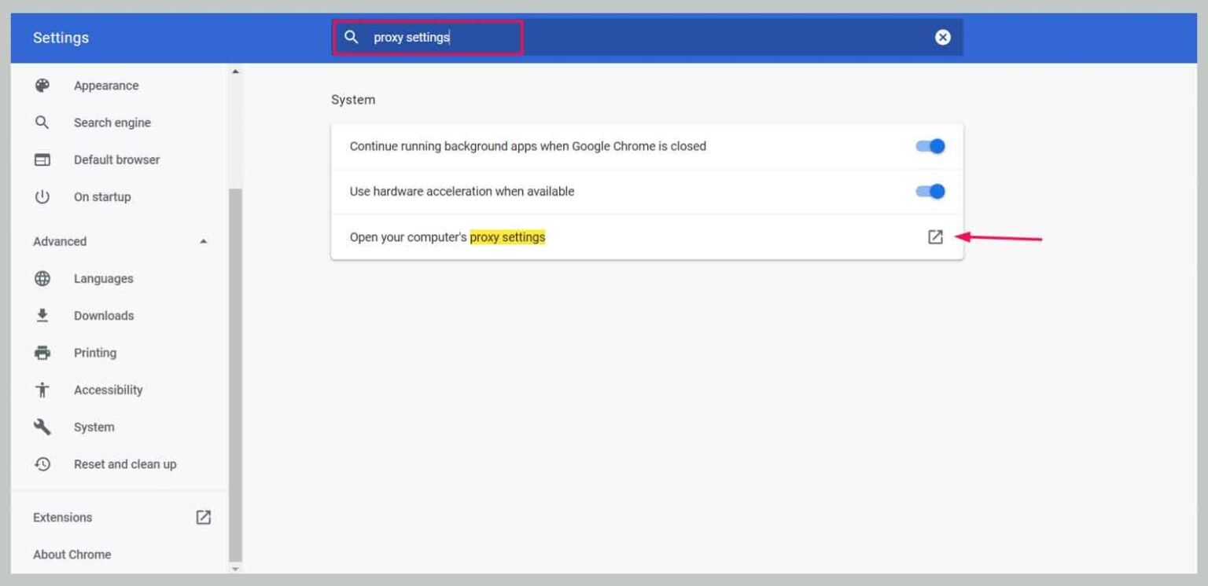Screen dimensions: 1208x586
Task: Select the Downloads arrow icon
Action: click(42, 315)
